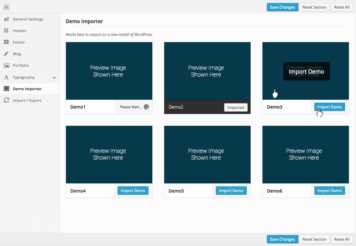Click the Typography letter A icon
Screen dimensions: 356x246
6,77
